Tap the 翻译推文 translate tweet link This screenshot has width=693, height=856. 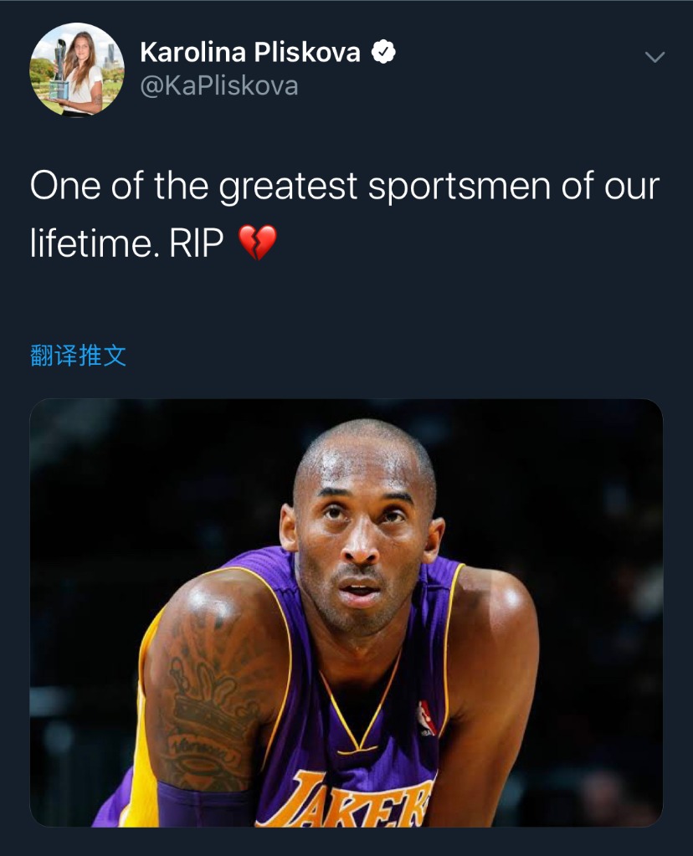78,356
